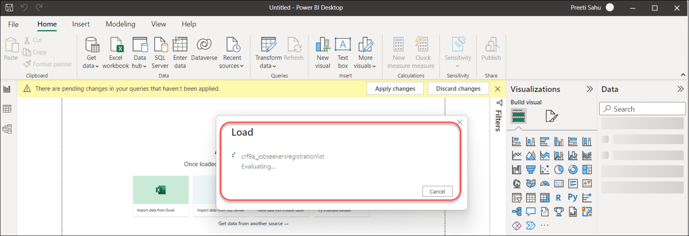Open the SQL Server data source
This screenshot has height=236, width=689.
tap(160, 45)
